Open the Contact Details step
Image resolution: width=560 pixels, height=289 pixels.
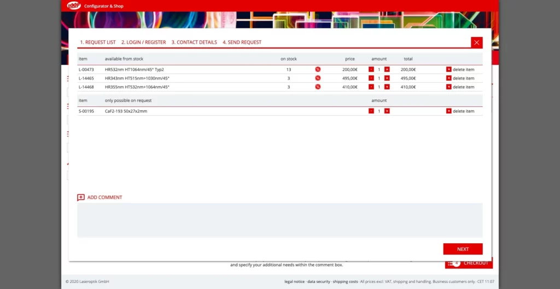pyautogui.click(x=194, y=43)
